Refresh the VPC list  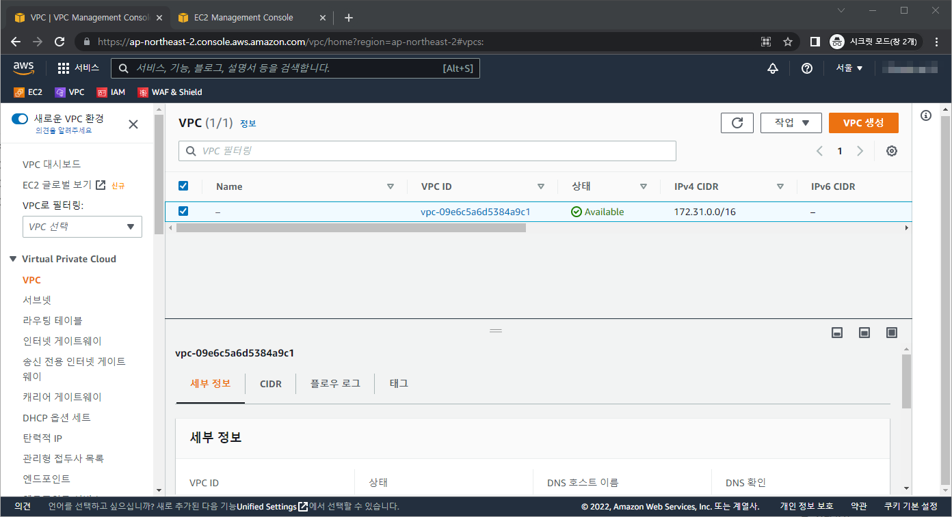coord(737,123)
